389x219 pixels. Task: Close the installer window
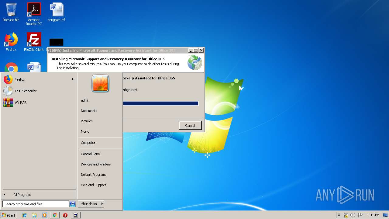click(x=201, y=50)
